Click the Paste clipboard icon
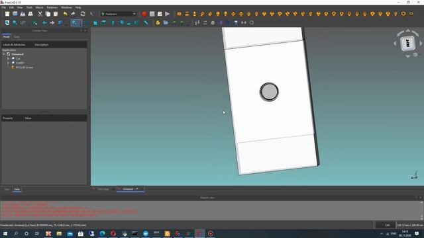 coord(56,14)
